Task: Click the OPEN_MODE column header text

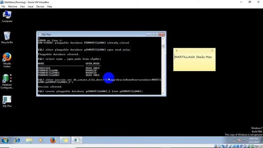Action: pyautogui.click(x=92, y=64)
